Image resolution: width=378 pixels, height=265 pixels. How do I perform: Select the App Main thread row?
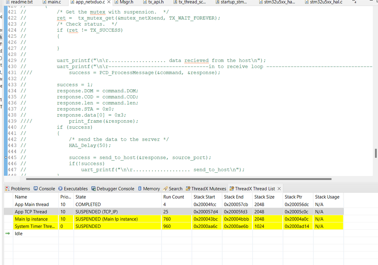tap(174, 204)
